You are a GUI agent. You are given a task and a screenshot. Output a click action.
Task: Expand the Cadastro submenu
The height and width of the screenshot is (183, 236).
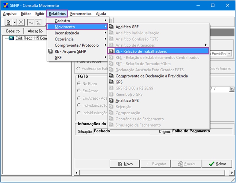pyautogui.click(x=78, y=21)
